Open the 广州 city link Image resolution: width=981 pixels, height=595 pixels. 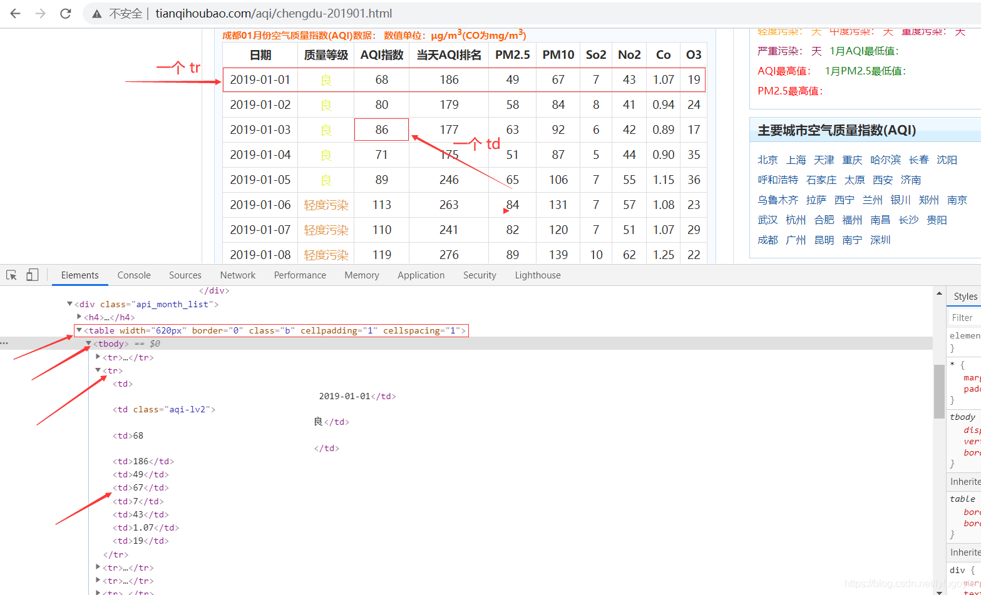pos(796,240)
